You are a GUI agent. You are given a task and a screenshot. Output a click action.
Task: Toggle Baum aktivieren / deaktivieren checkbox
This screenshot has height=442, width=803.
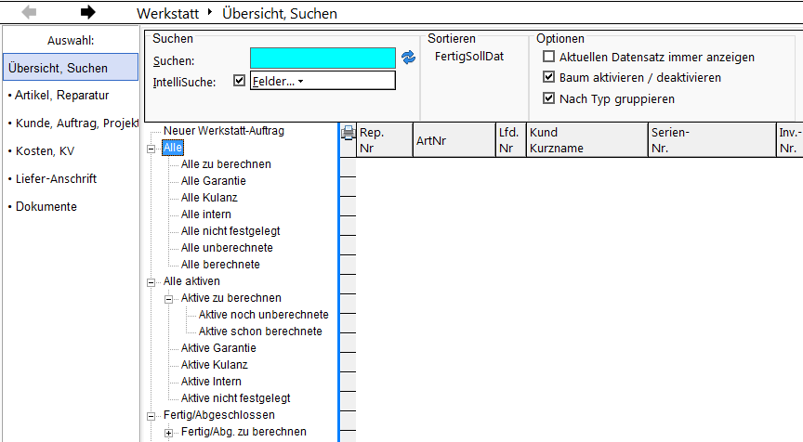point(548,77)
